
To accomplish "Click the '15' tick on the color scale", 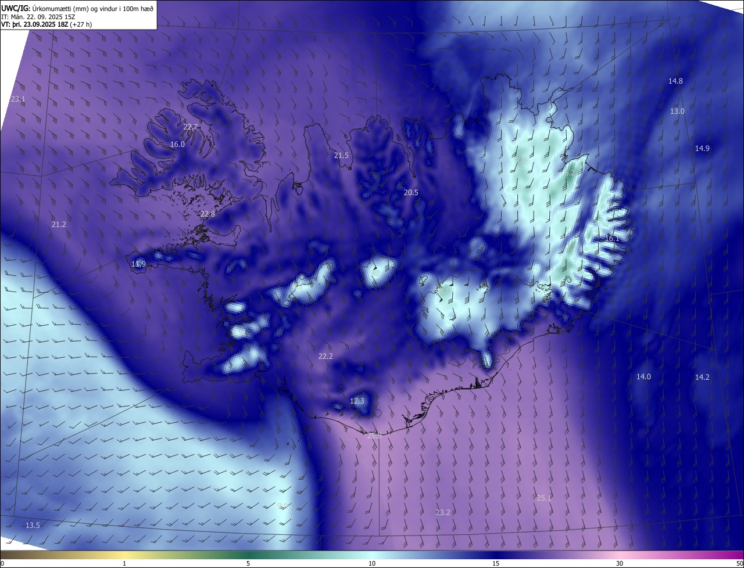I will coord(496,563).
